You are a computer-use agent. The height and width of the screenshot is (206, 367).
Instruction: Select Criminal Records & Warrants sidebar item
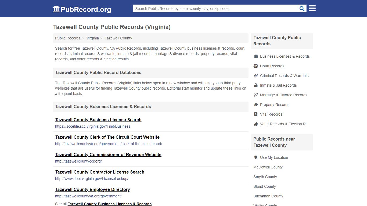(284, 76)
